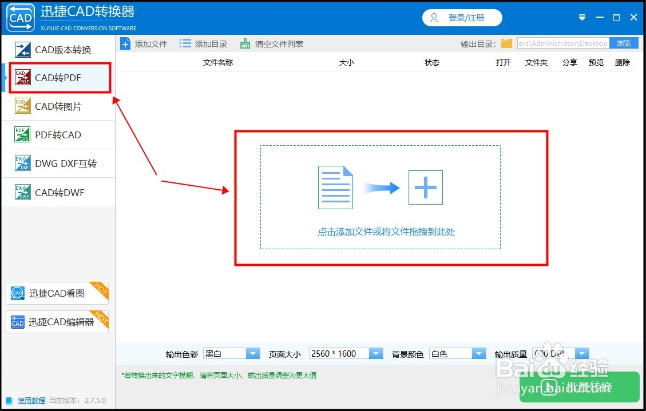Click 点击添加文件或将文件拖拽到此处 link text

pyautogui.click(x=386, y=232)
